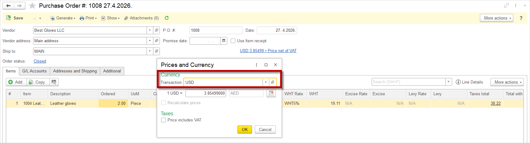The height and width of the screenshot is (143, 530).
Task: Click the refresh icon in toolbar
Action: pos(167,18)
